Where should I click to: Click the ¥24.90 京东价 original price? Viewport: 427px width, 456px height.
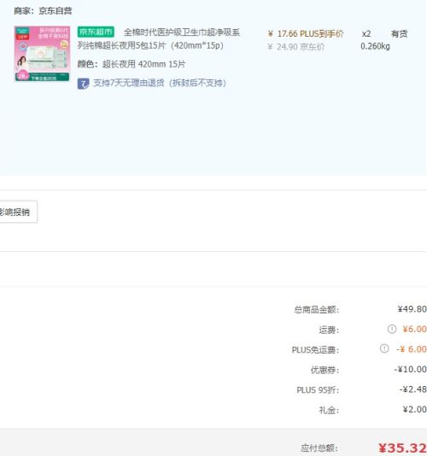pyautogui.click(x=296, y=47)
